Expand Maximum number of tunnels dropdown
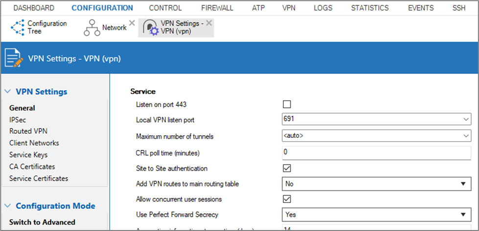Image resolution: width=479 pixels, height=231 pixels. click(x=465, y=136)
